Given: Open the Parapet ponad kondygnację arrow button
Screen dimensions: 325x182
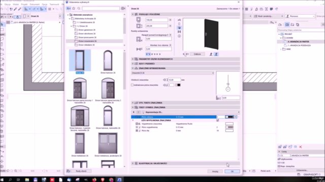Looking at the screenshot, I should tap(171, 35).
